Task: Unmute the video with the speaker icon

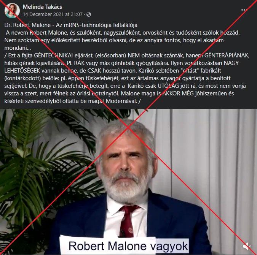Action: (247, 246)
